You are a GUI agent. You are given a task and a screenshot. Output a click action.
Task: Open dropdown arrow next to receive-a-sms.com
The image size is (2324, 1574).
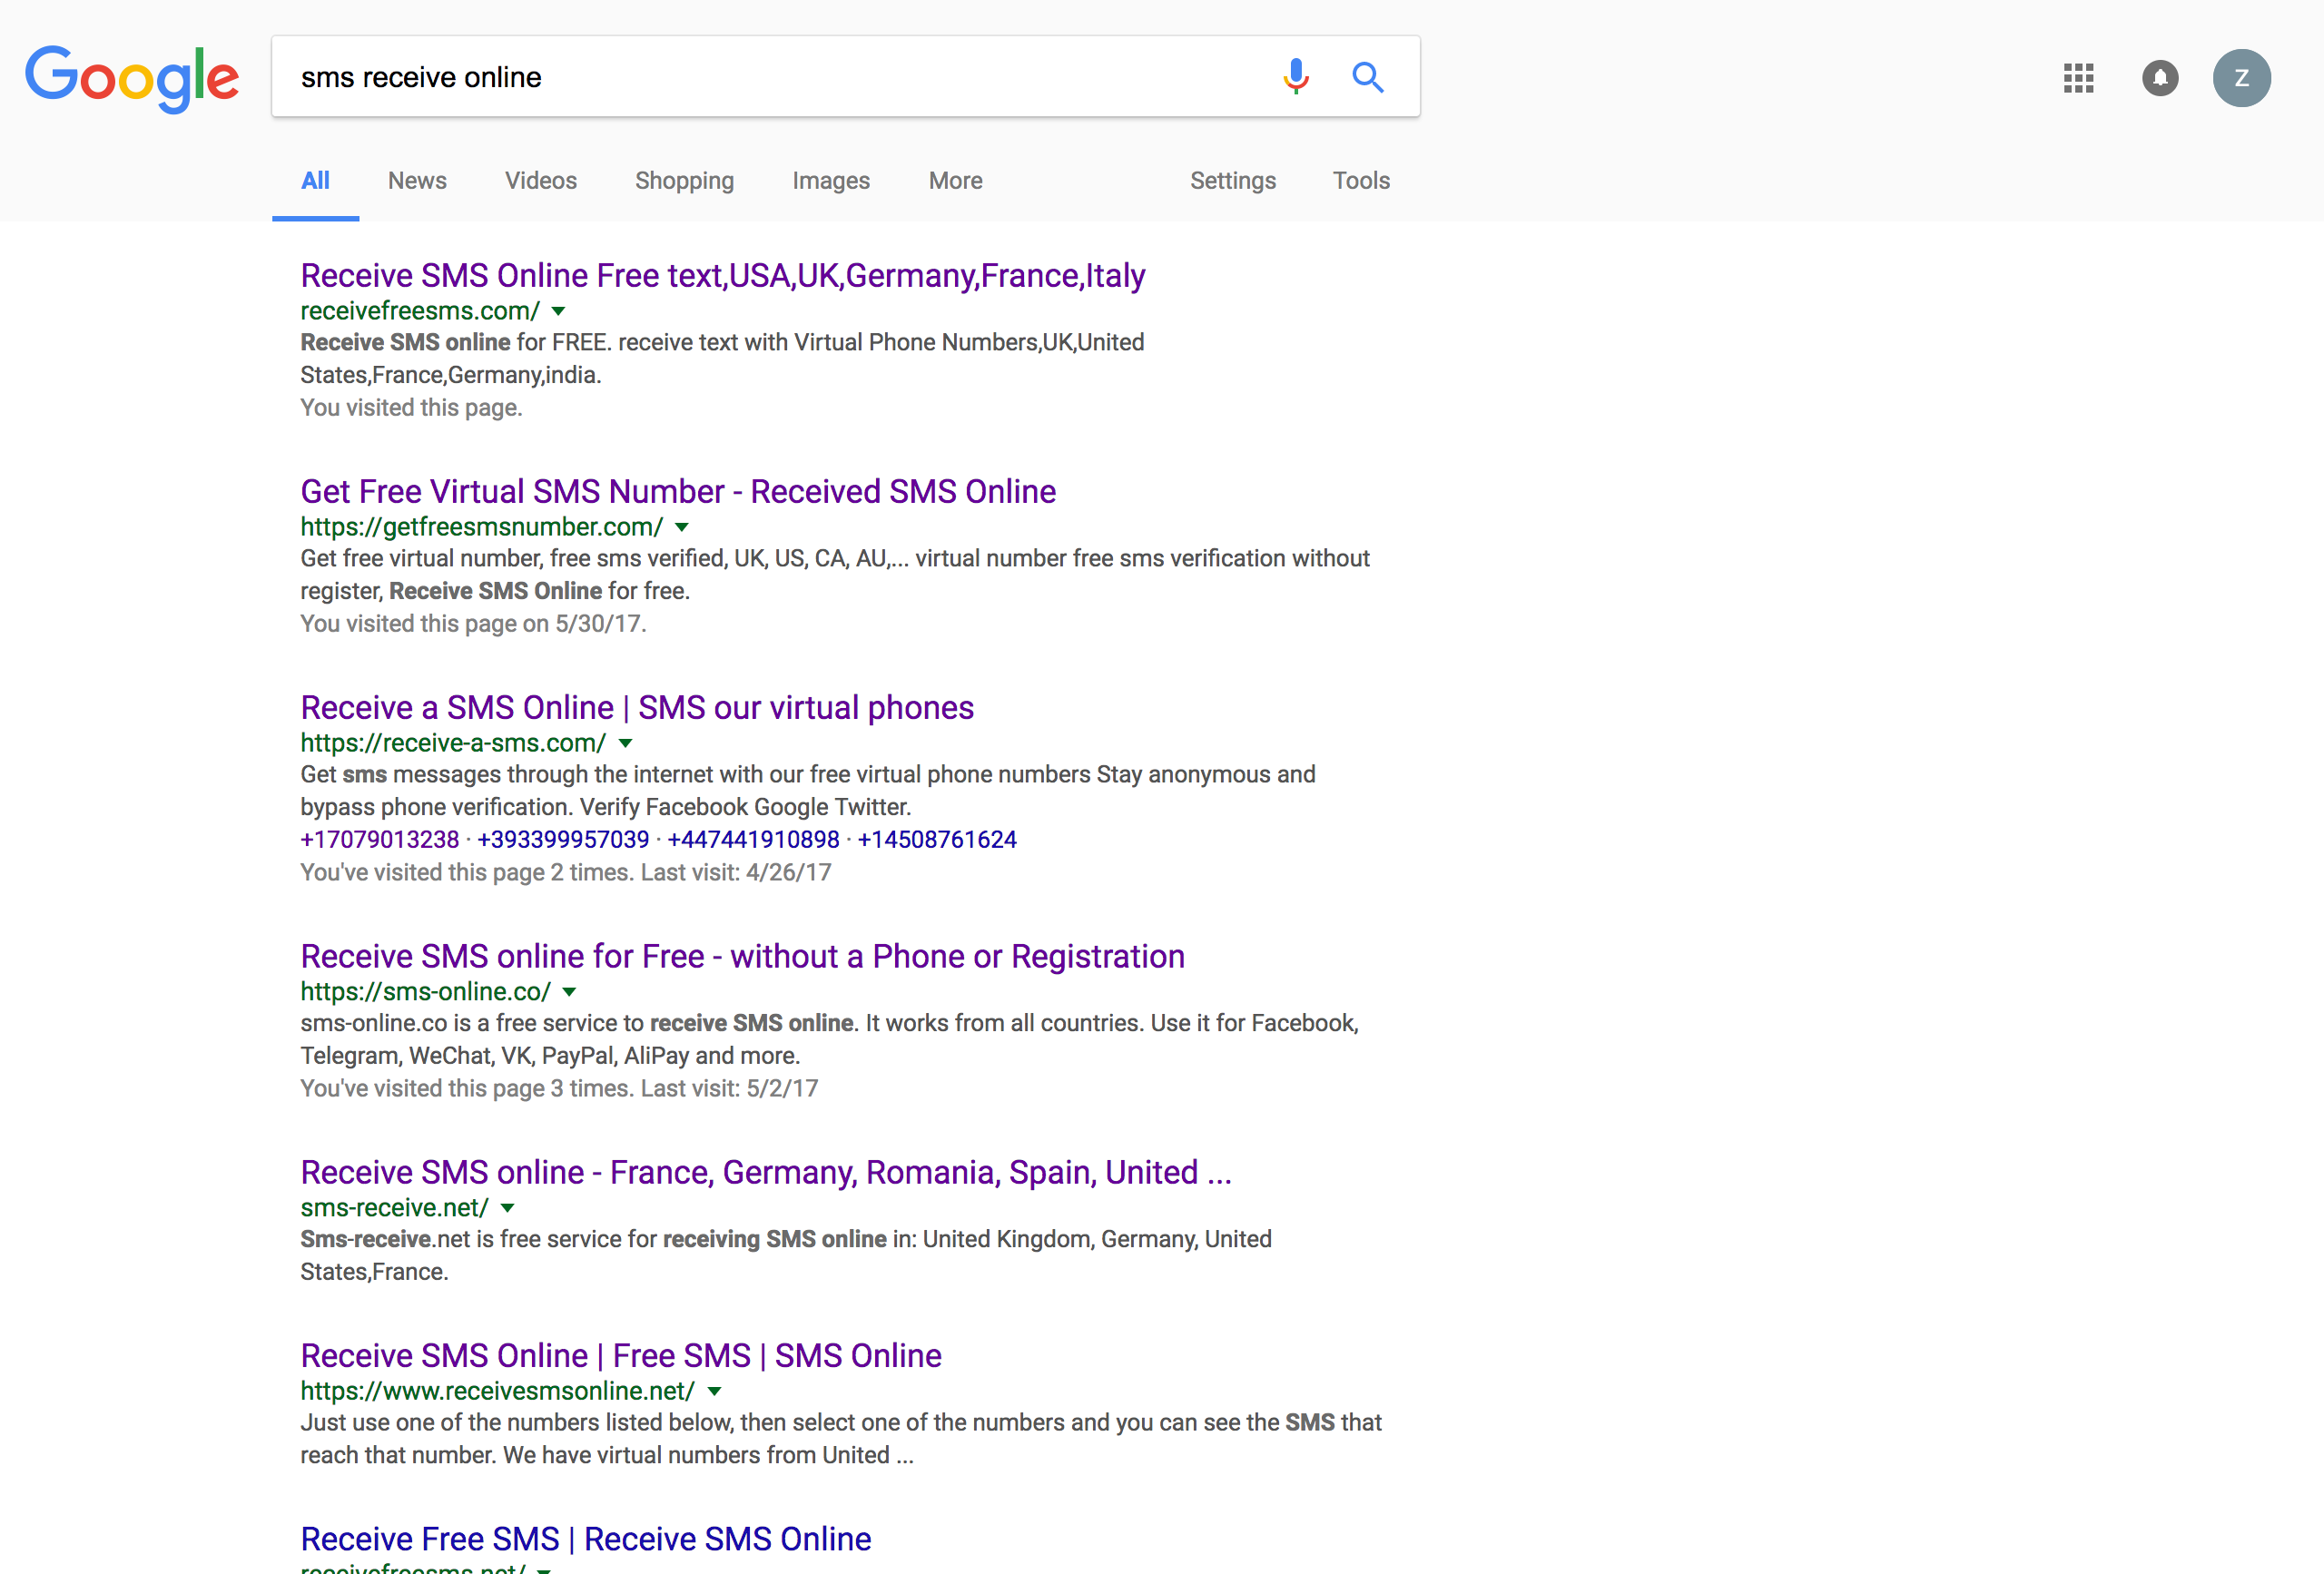626,743
